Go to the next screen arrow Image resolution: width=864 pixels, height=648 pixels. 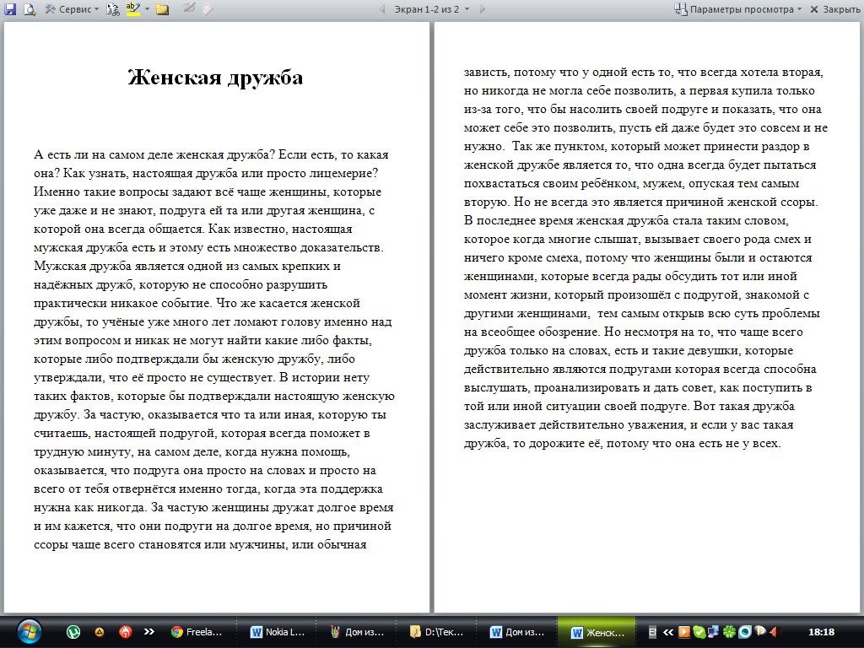click(483, 8)
